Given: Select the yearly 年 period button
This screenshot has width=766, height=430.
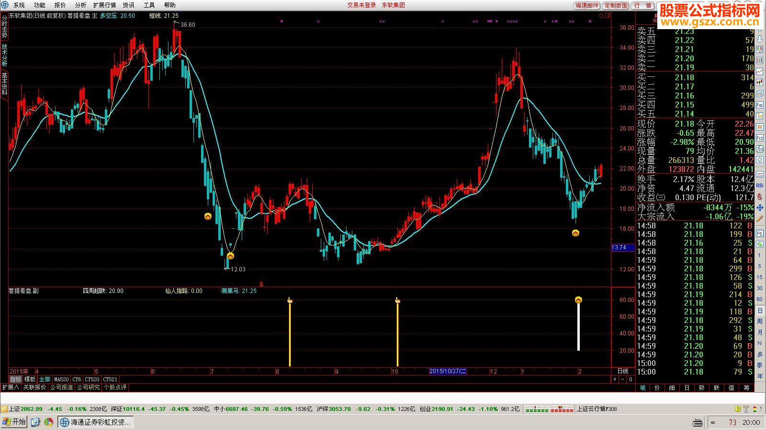Looking at the screenshot, I should tap(760, 376).
